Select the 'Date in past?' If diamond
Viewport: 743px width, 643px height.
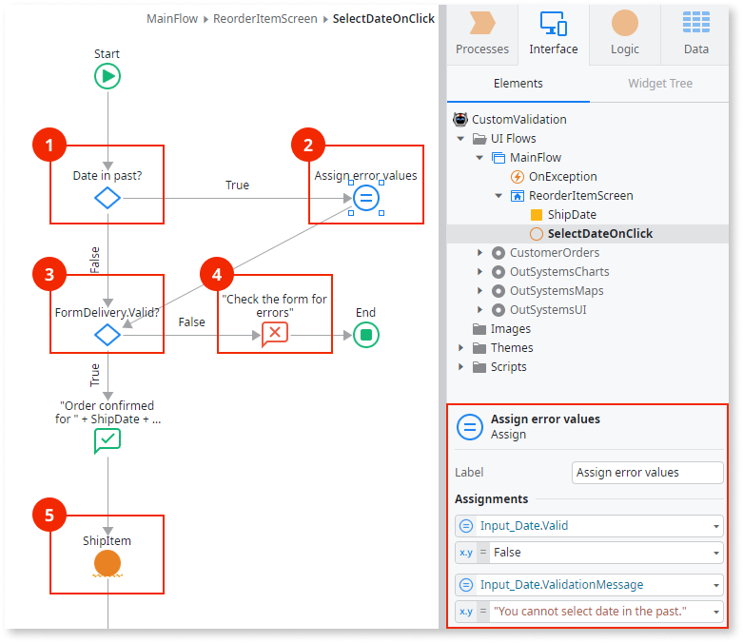pos(108,199)
